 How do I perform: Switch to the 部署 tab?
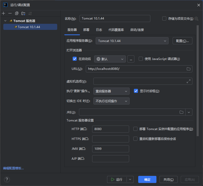[x=86, y=30]
